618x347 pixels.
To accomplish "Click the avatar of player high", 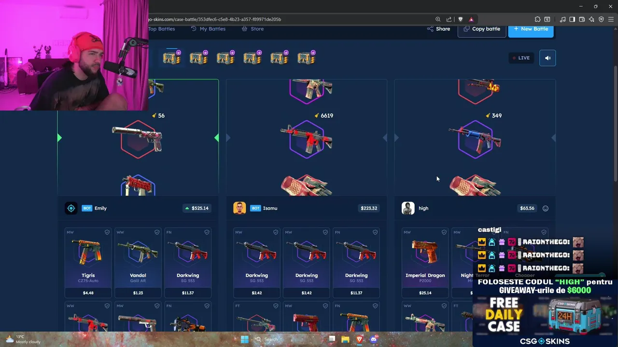I will coord(408,208).
